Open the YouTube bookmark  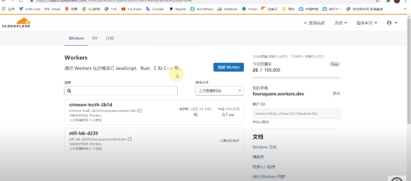click(131, 9)
